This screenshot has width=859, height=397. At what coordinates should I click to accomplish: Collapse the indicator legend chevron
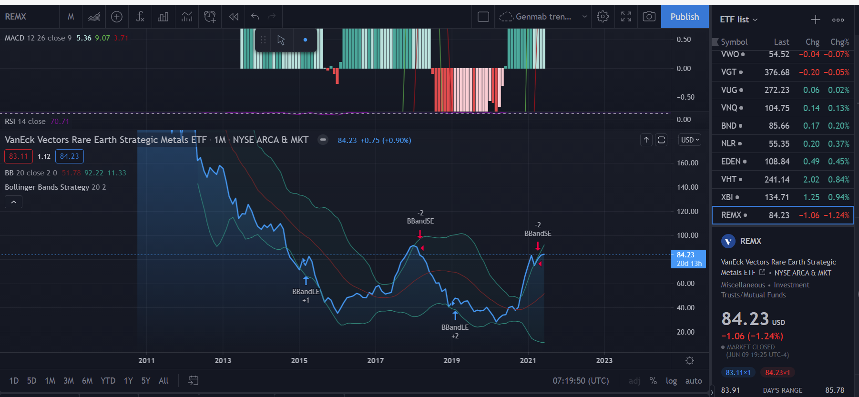[x=13, y=202]
